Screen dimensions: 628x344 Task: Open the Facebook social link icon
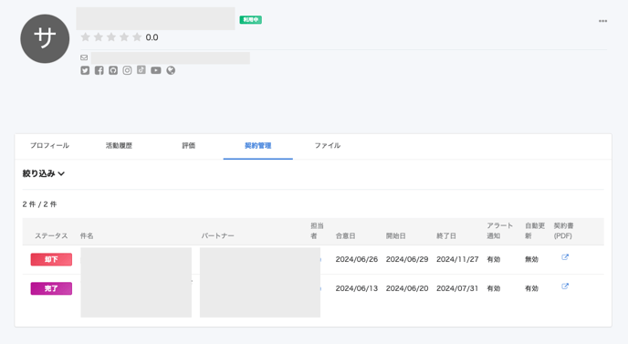[x=99, y=70]
